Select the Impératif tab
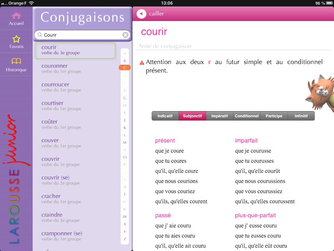 tap(220, 116)
